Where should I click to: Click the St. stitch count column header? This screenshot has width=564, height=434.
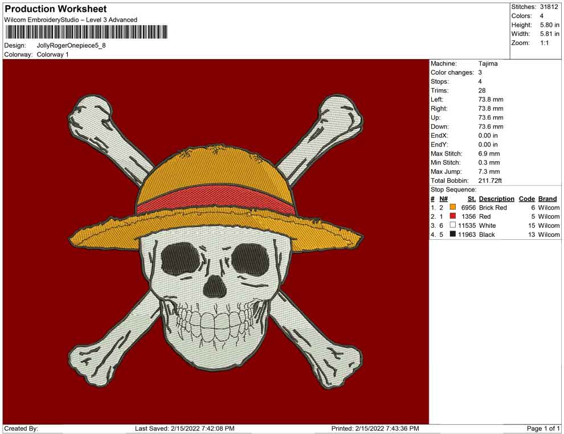[471, 199]
